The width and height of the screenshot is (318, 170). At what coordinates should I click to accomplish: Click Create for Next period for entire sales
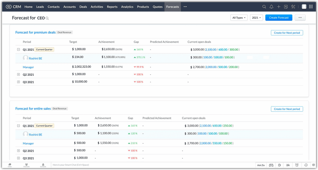[x=287, y=109]
